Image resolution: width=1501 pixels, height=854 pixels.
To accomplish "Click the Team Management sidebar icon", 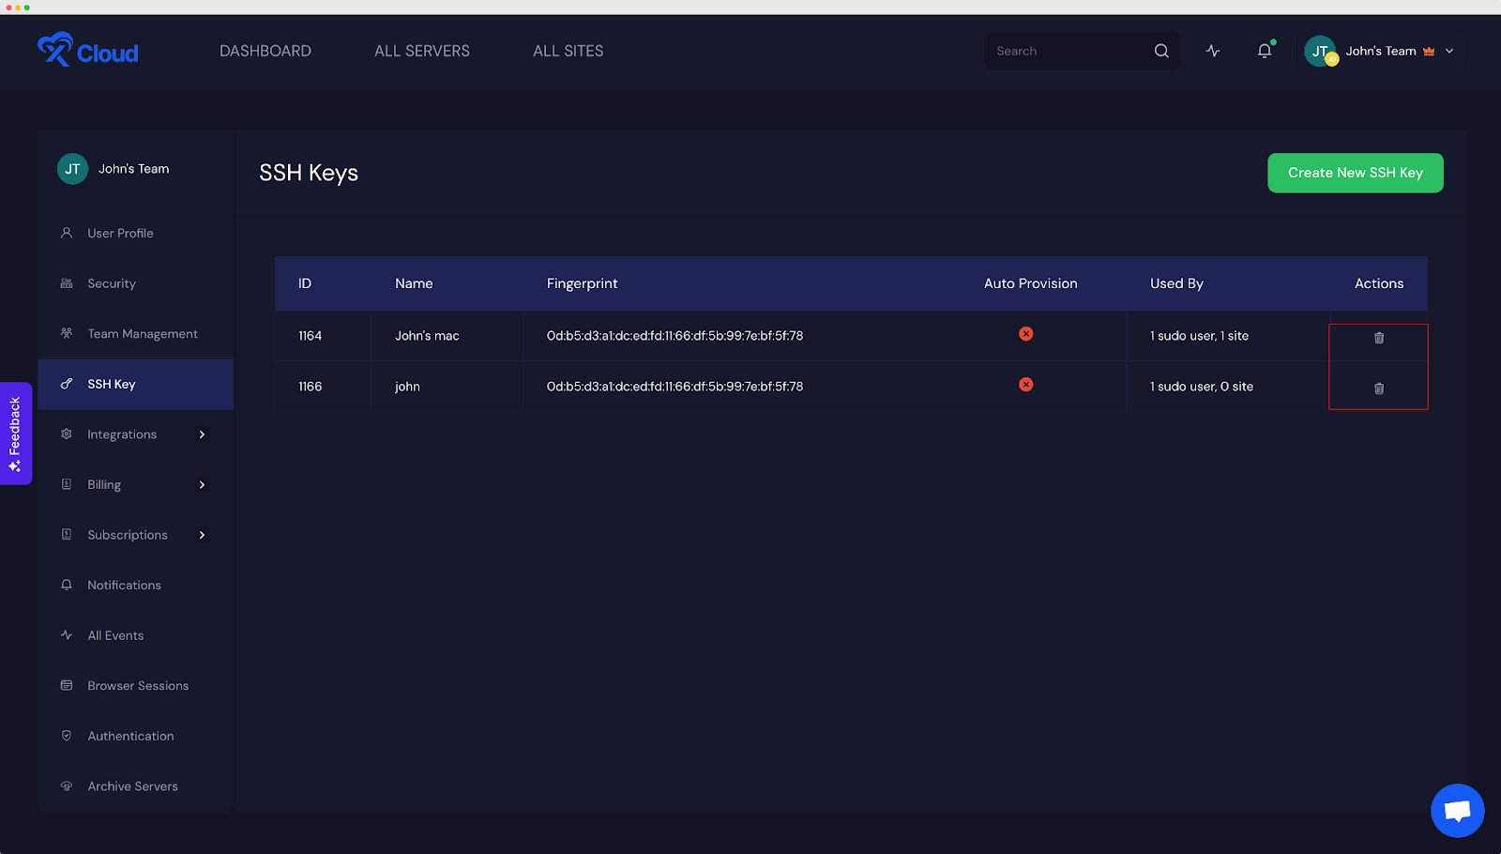I will point(66,333).
